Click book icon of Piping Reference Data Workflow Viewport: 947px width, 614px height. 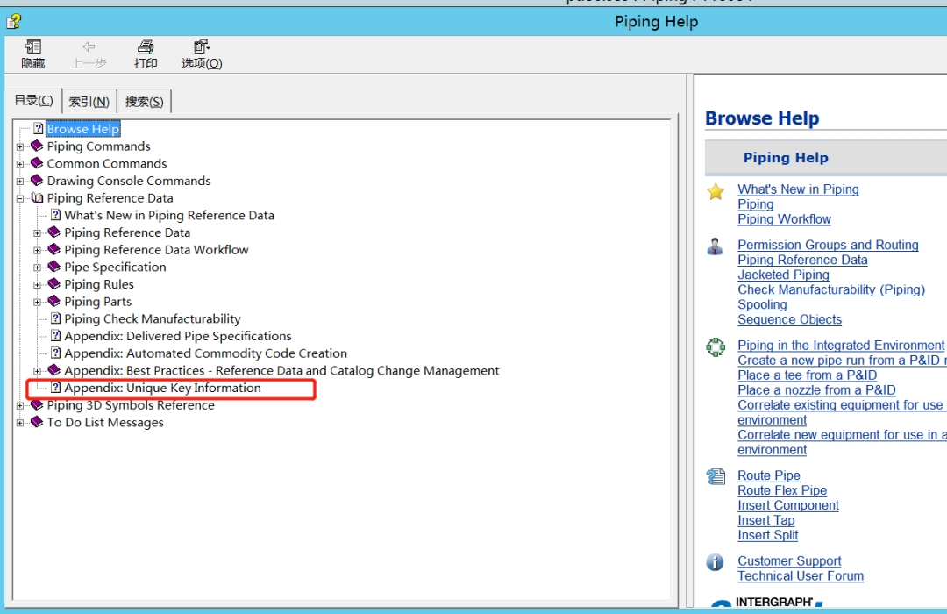54,250
